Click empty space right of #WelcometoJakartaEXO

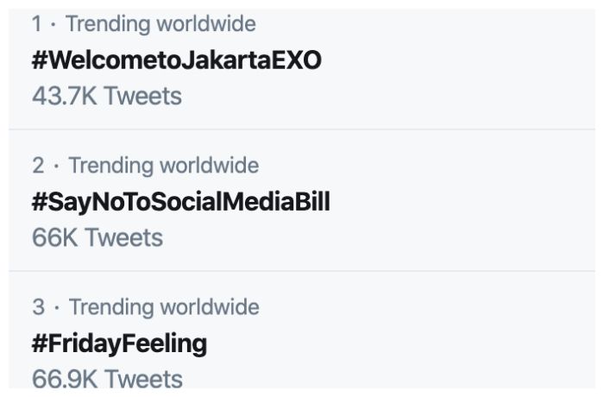pos(457,60)
